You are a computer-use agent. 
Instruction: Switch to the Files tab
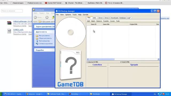[89, 18]
